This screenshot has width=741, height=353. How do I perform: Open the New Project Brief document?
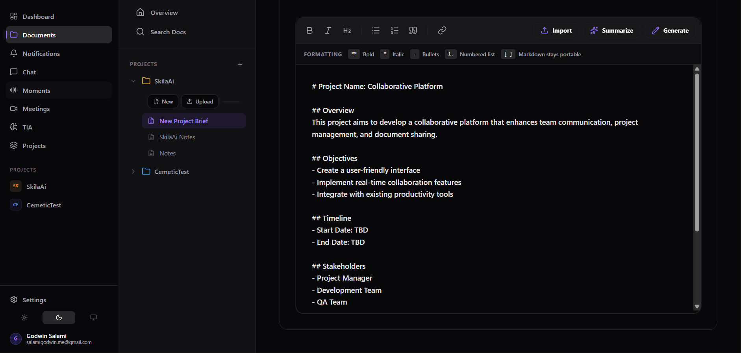tap(194, 121)
